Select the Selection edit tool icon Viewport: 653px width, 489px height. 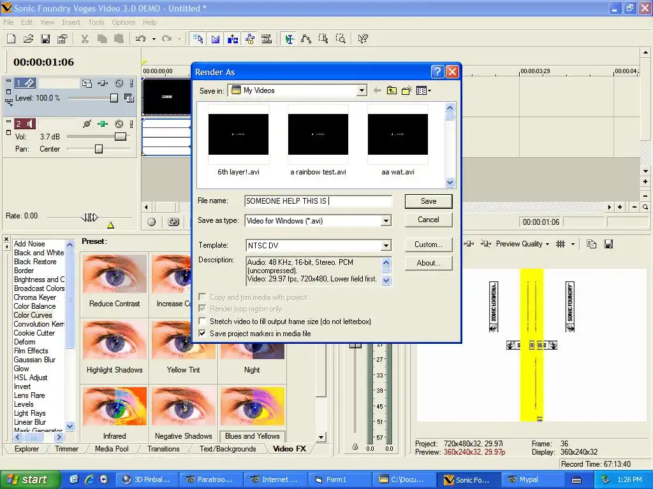323,39
